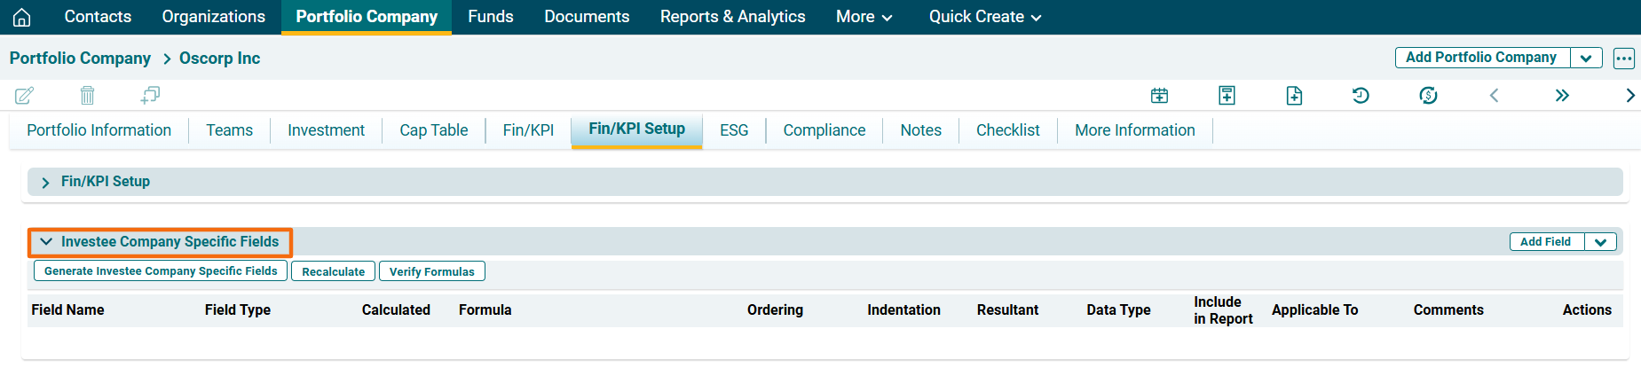The width and height of the screenshot is (1641, 368).
Task: Click the pencil edit record icon
Action: point(24,95)
